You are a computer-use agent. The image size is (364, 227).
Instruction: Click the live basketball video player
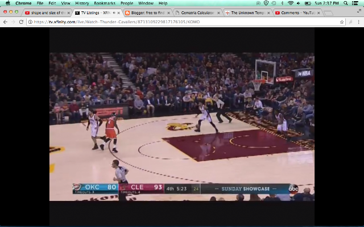(x=182, y=127)
